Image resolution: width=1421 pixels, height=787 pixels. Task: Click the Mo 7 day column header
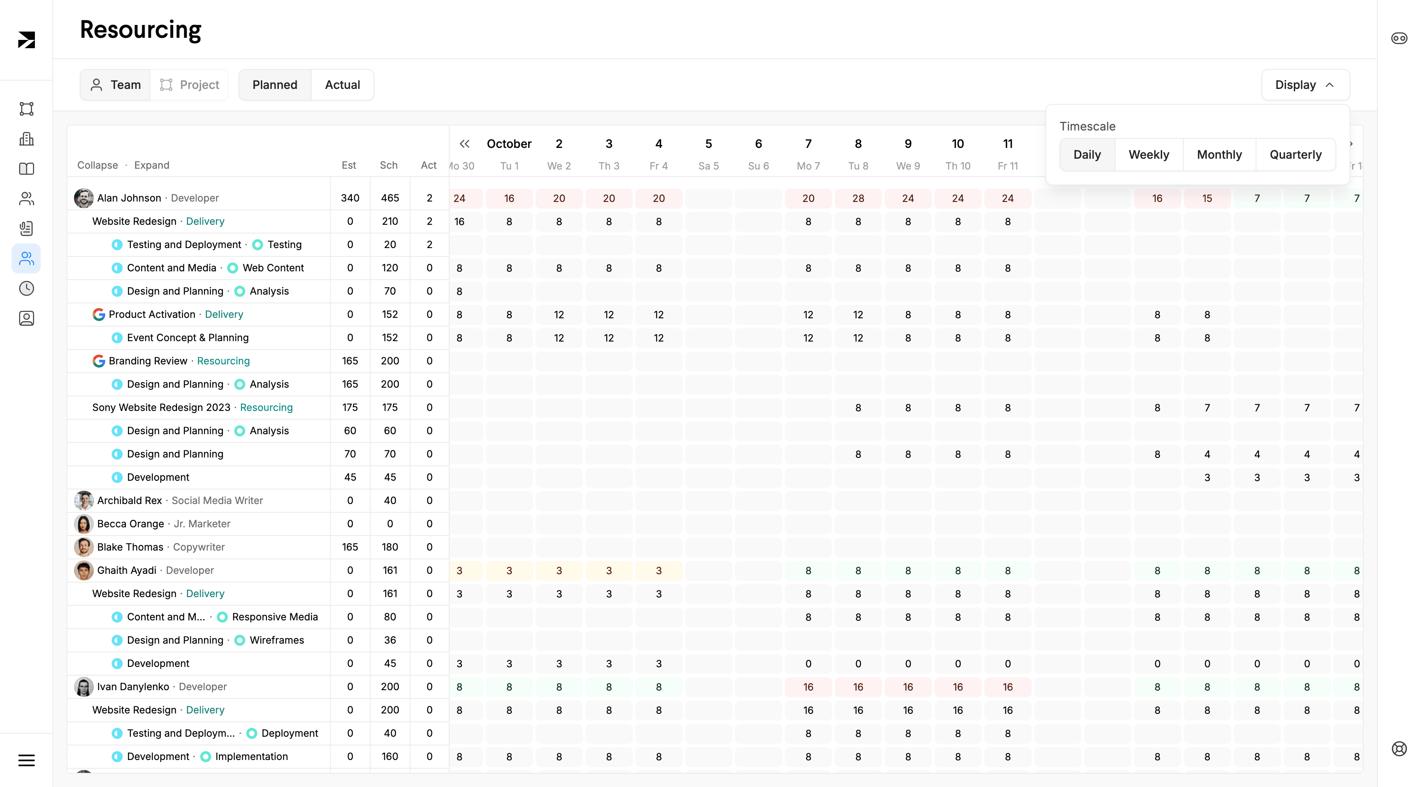click(808, 166)
